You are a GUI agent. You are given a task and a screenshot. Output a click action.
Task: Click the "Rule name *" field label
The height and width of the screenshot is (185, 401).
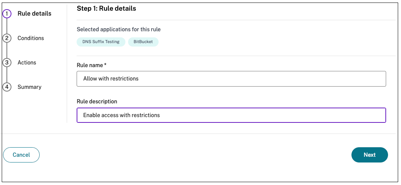coord(91,65)
